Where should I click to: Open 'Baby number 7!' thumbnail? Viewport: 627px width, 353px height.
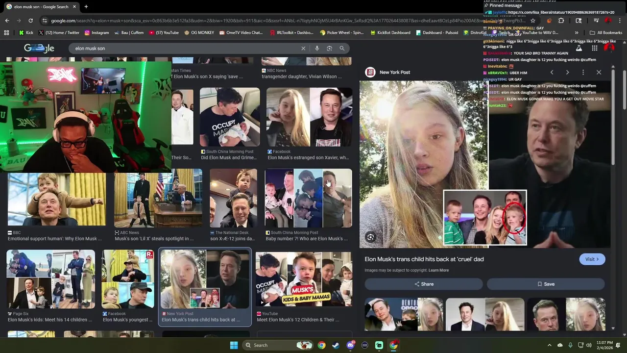click(x=308, y=198)
